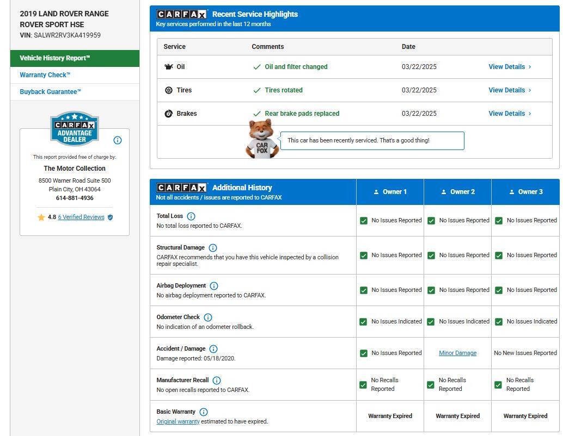
Task: Click the 4.8 dealer rating value
Action: point(52,217)
